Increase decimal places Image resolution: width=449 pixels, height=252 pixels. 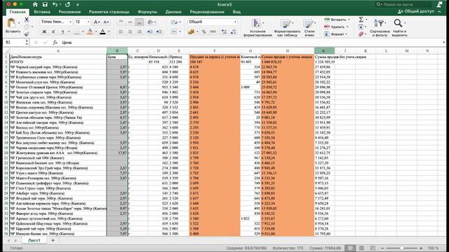click(x=224, y=31)
